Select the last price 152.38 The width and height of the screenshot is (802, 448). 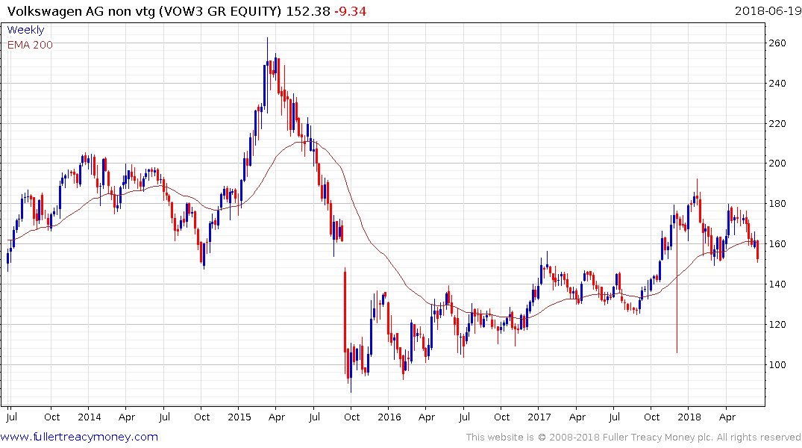point(308,11)
